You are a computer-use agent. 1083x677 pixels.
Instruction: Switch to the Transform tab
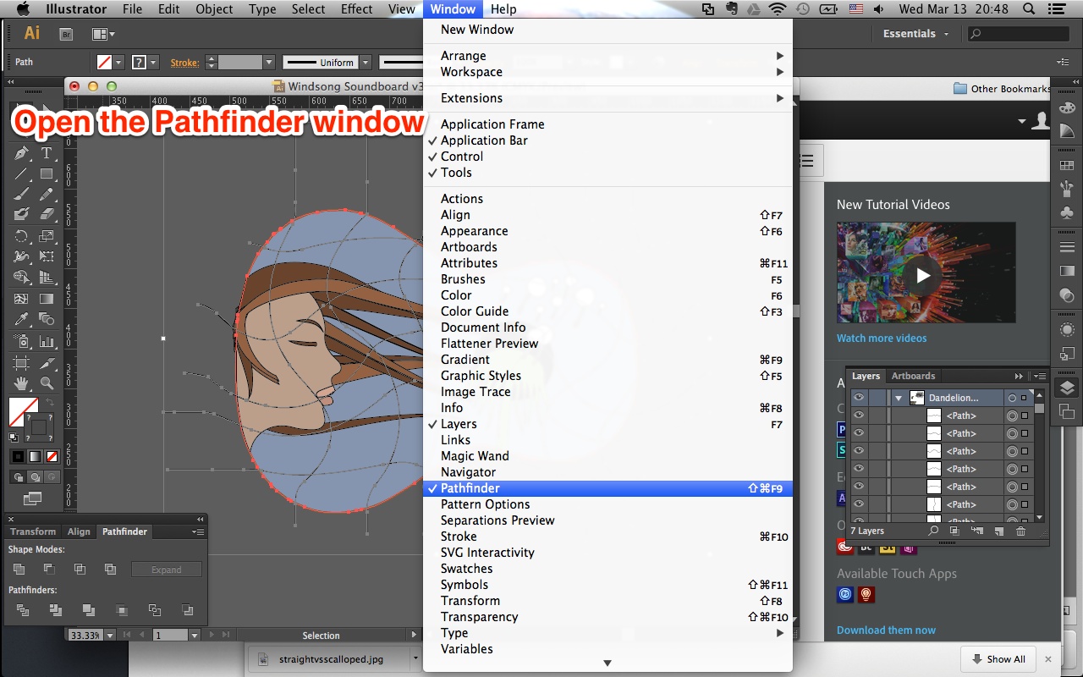(33, 531)
